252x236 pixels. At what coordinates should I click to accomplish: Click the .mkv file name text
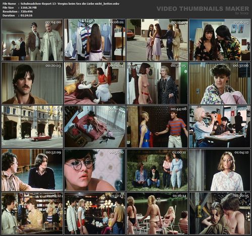(x=70, y=4)
